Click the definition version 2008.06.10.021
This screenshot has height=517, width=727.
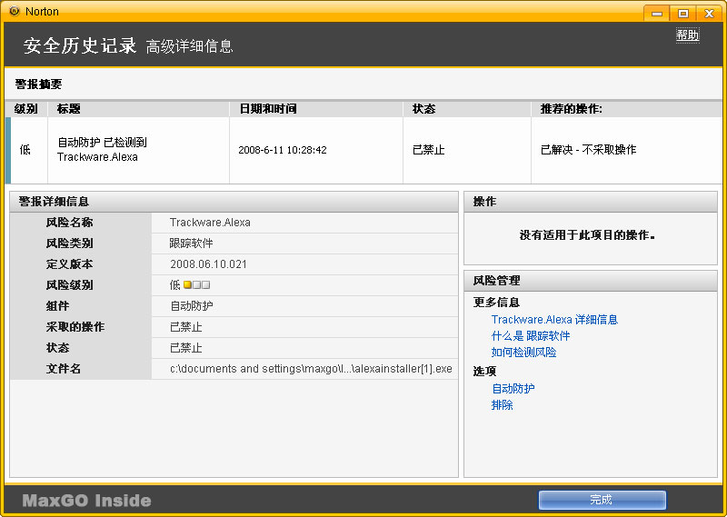point(208,264)
